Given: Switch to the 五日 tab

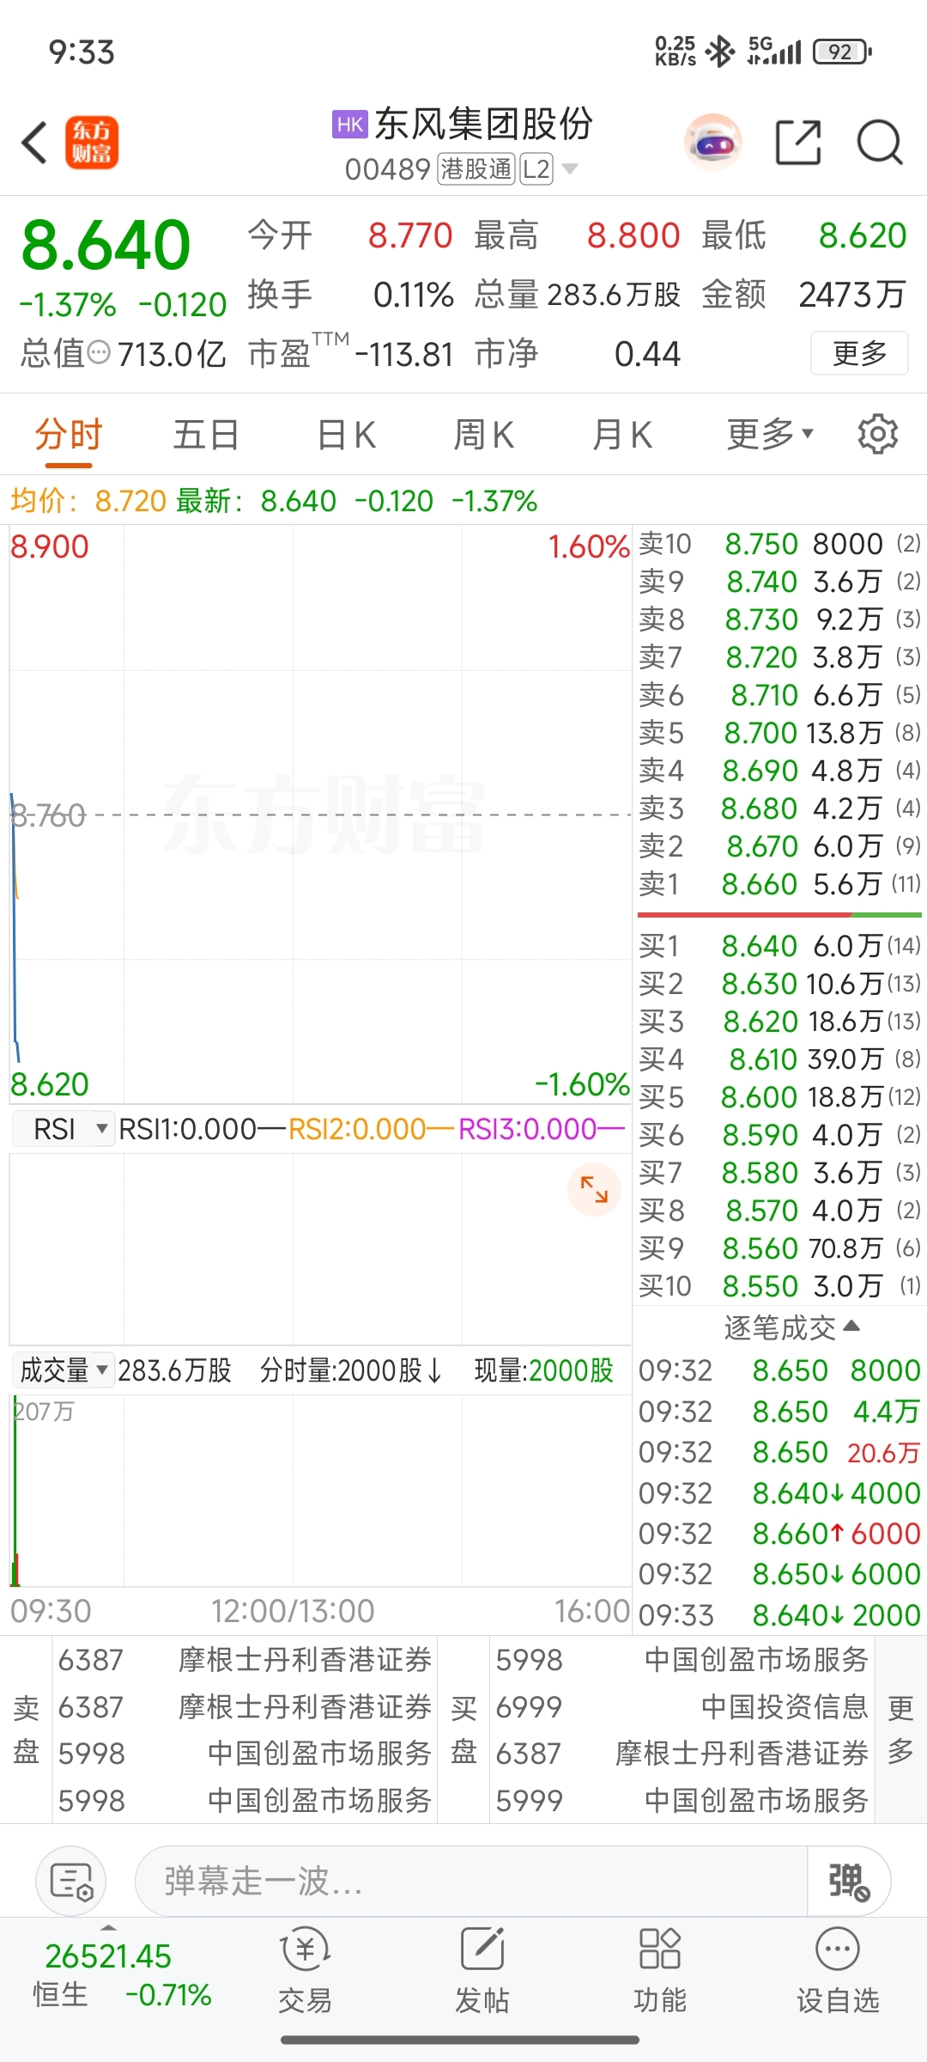Looking at the screenshot, I should point(206,435).
